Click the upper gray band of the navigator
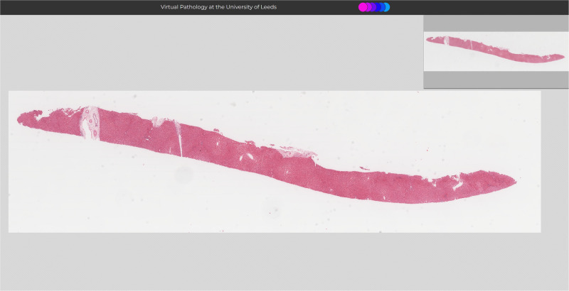Screen dimensions: 569x291 coord(496,23)
